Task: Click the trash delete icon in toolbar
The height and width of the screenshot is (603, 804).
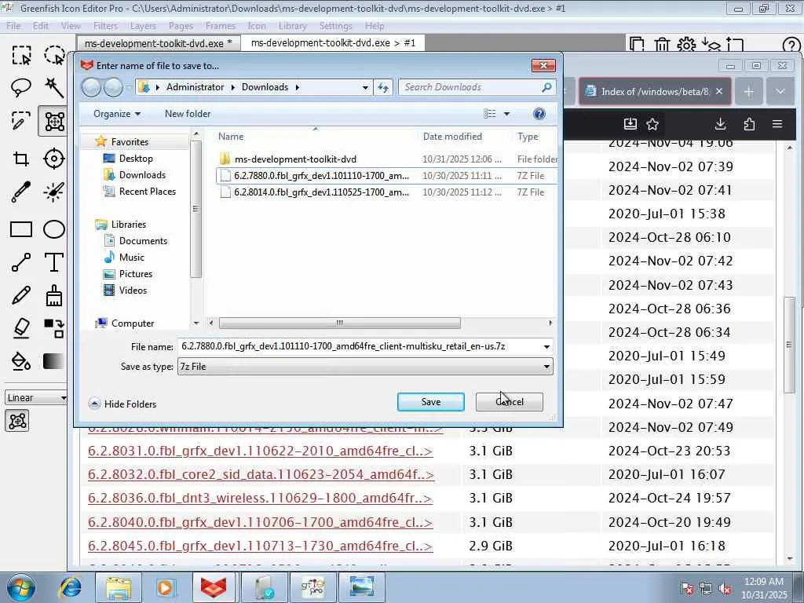Action: coord(662,45)
